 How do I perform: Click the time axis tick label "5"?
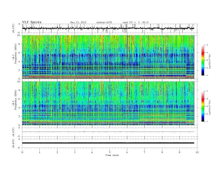point(110,152)
